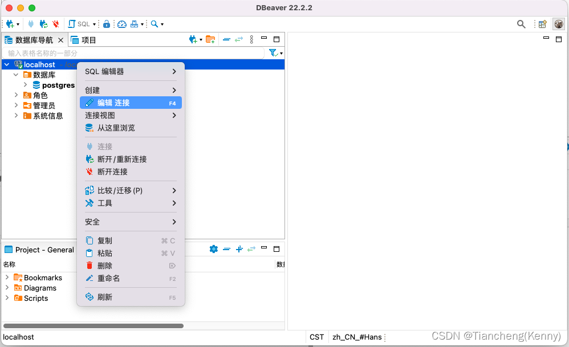Open dropdown next to navigator's new connection icon

point(201,40)
